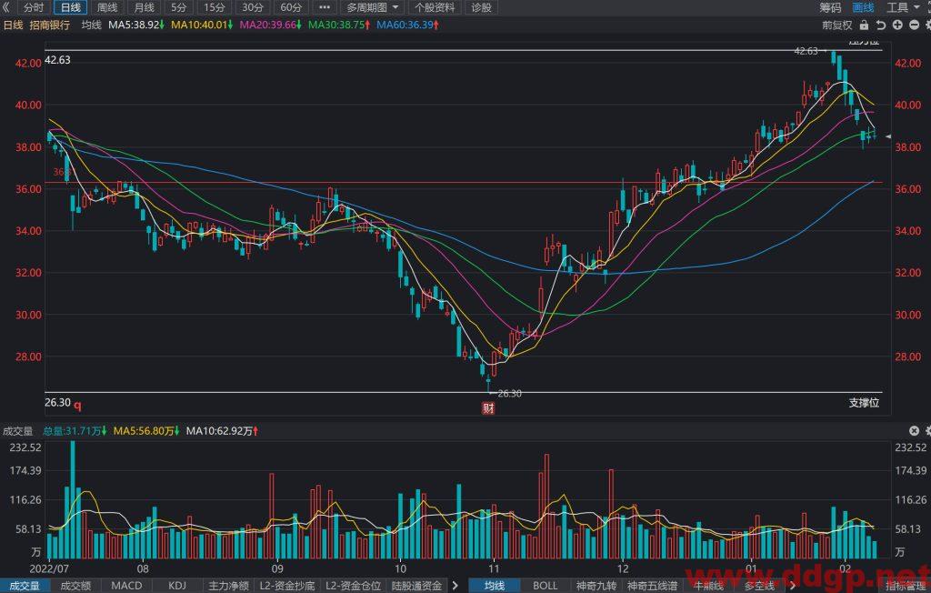
Task: Click the MA5 moving average legend label
Action: pyautogui.click(x=137, y=25)
